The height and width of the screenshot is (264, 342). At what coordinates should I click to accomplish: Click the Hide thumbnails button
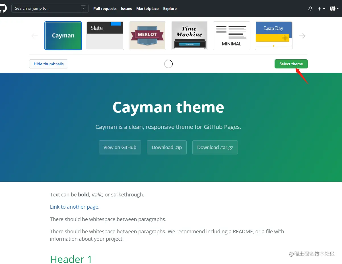(x=49, y=64)
